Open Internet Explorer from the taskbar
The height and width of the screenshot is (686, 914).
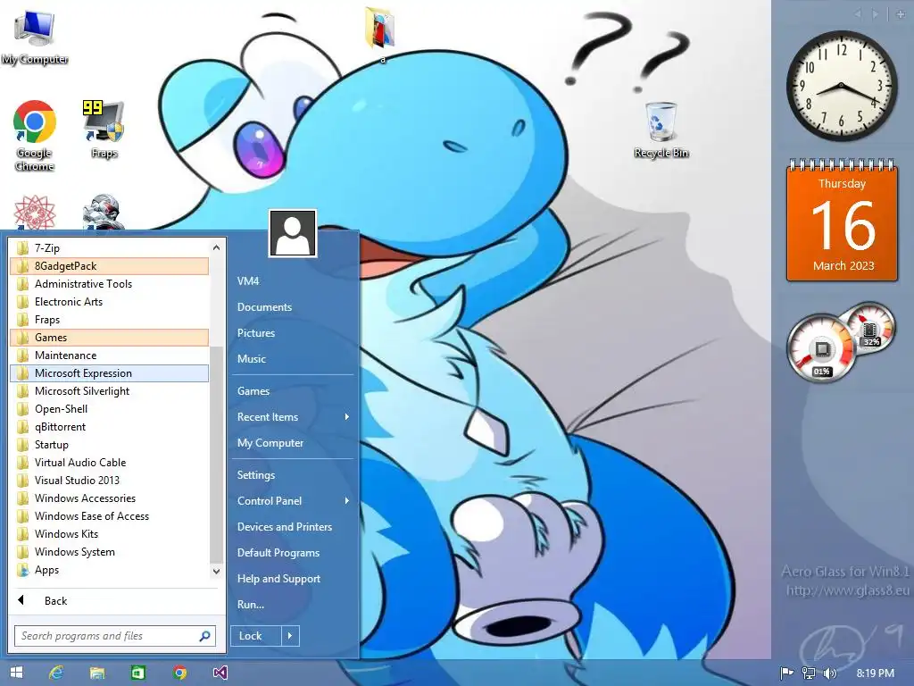point(56,673)
